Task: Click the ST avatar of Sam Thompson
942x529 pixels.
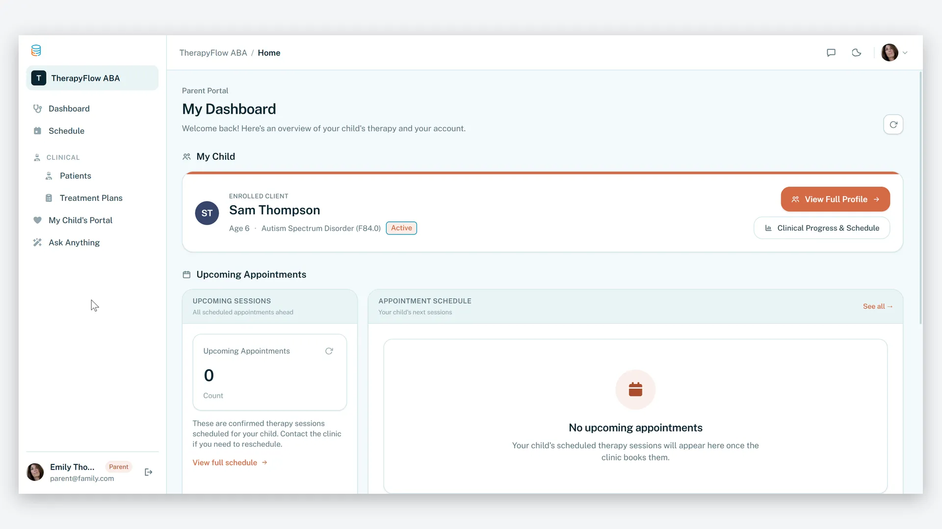Action: pos(207,213)
